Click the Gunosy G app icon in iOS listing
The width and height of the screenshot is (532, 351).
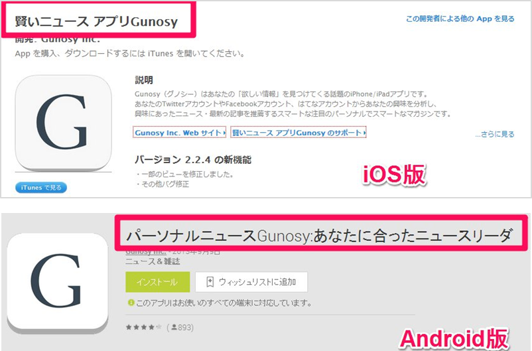coord(64,122)
